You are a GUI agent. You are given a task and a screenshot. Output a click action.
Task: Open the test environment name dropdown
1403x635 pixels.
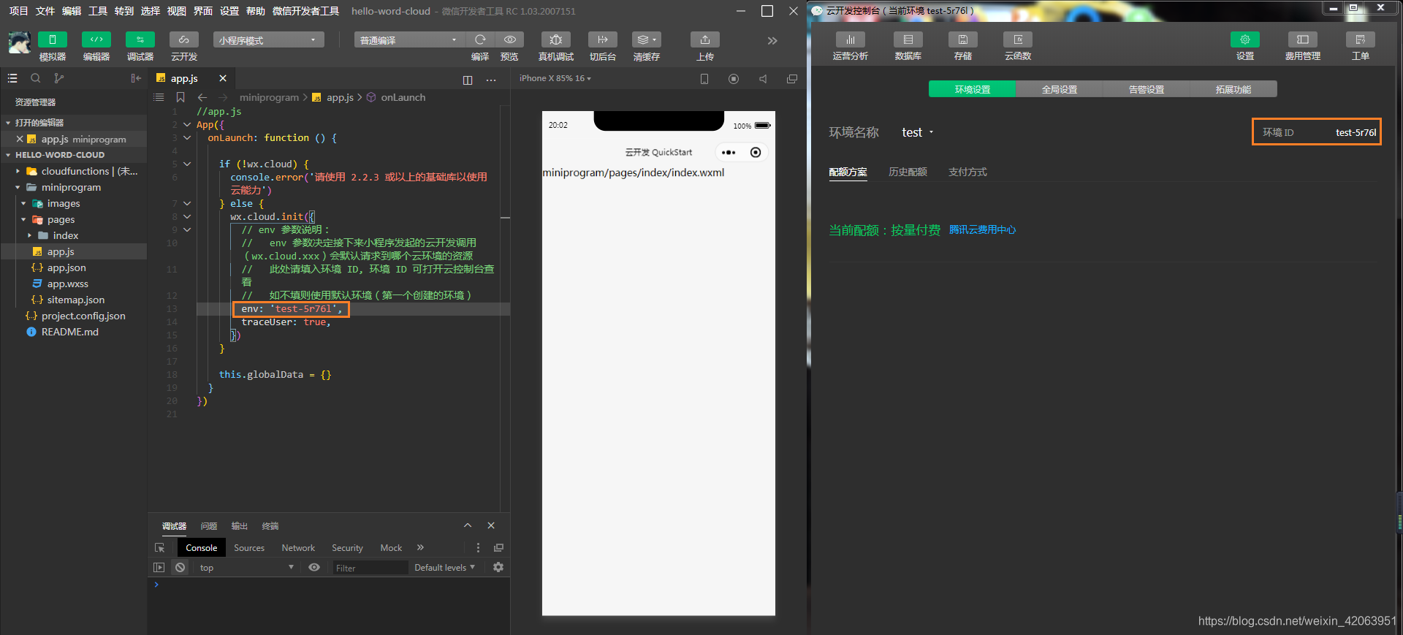tap(918, 132)
